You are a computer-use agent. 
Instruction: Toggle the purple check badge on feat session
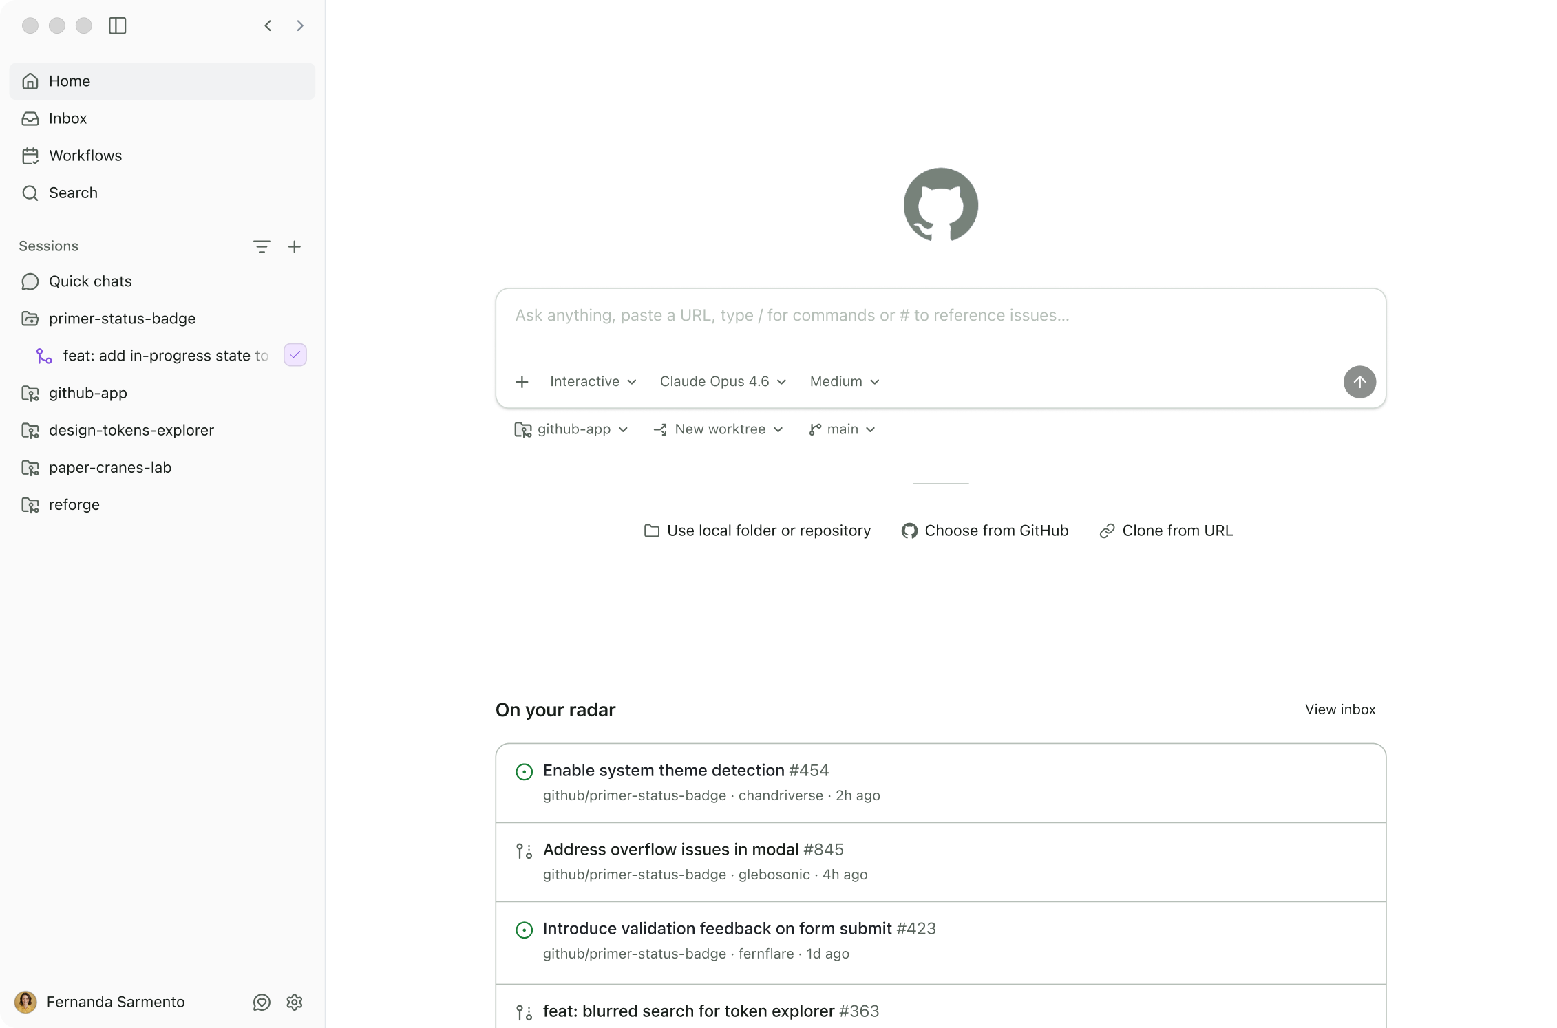coord(295,355)
